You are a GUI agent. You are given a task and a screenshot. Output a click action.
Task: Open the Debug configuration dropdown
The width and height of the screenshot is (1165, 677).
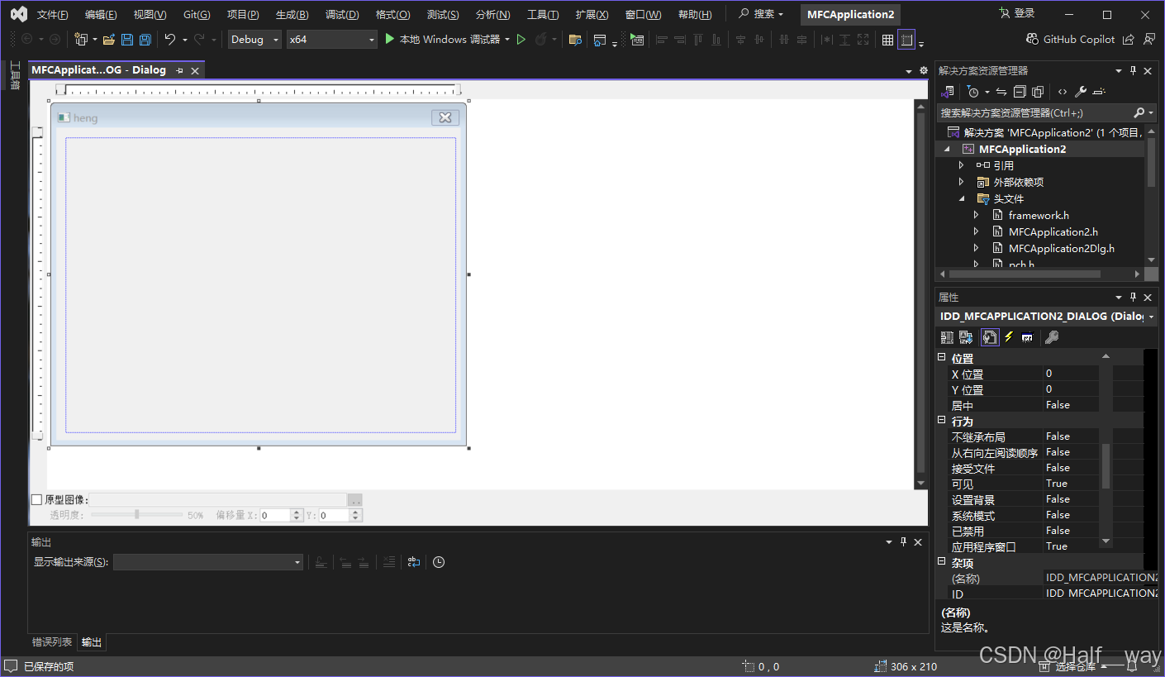click(x=254, y=40)
